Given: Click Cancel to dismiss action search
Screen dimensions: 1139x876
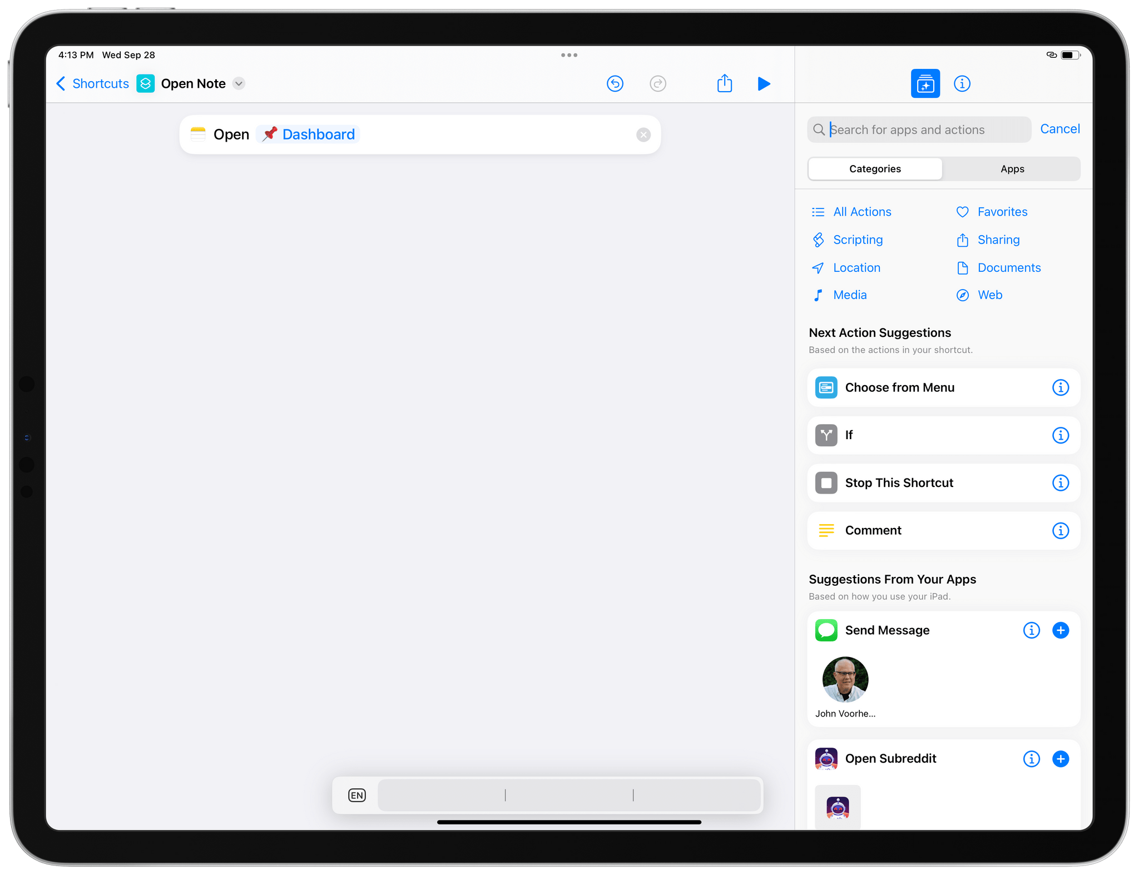Looking at the screenshot, I should (1059, 129).
